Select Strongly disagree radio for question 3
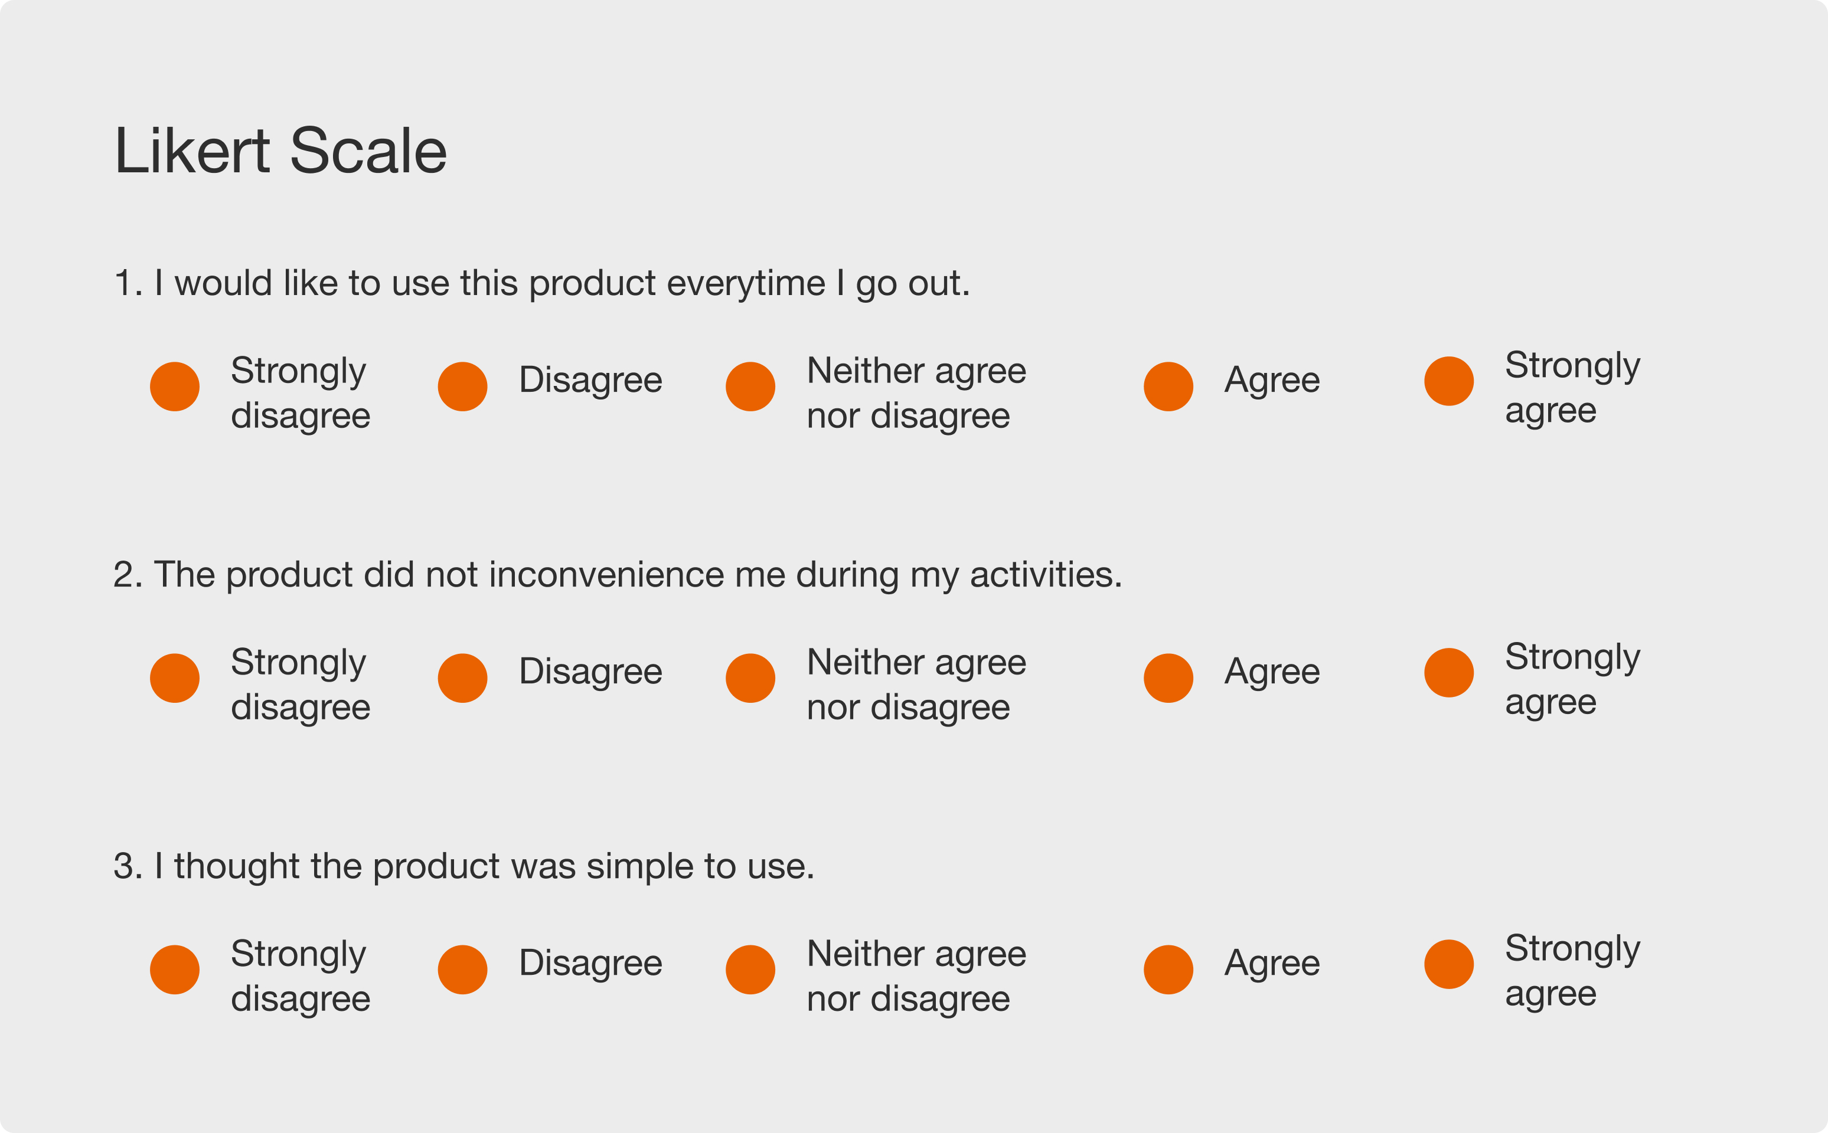This screenshot has height=1133, width=1828. (x=175, y=970)
